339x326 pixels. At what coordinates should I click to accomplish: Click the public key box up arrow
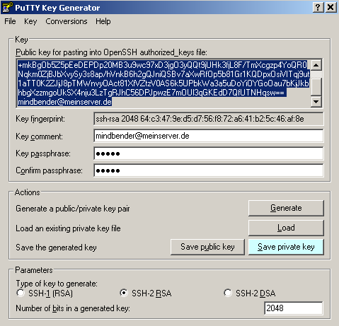coord(316,65)
